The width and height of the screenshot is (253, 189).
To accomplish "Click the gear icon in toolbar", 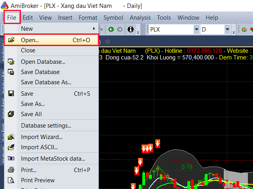I will pos(244,30).
